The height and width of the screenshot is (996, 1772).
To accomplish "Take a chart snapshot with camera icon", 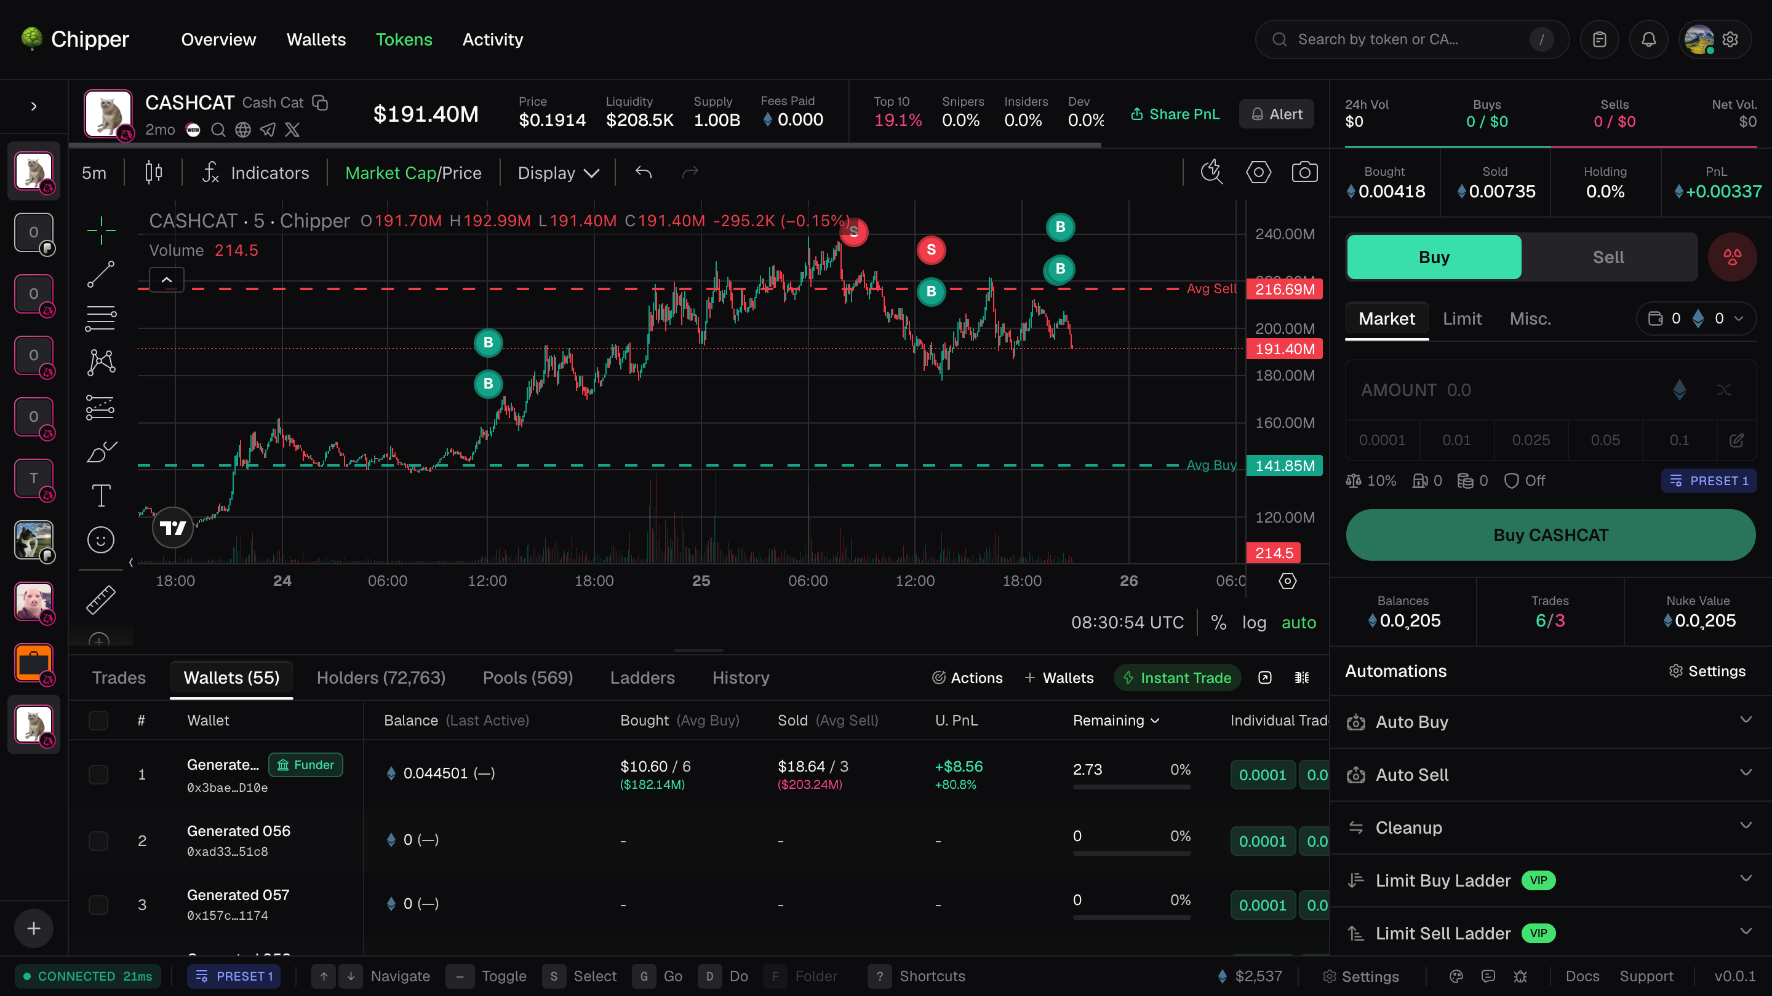I will point(1305,173).
